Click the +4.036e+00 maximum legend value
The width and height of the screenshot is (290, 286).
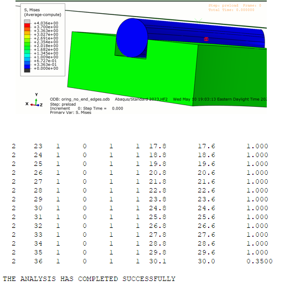[46, 23]
